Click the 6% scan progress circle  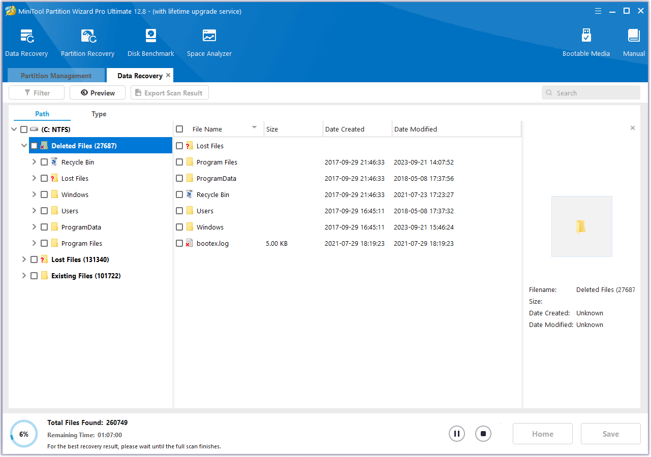[24, 434]
